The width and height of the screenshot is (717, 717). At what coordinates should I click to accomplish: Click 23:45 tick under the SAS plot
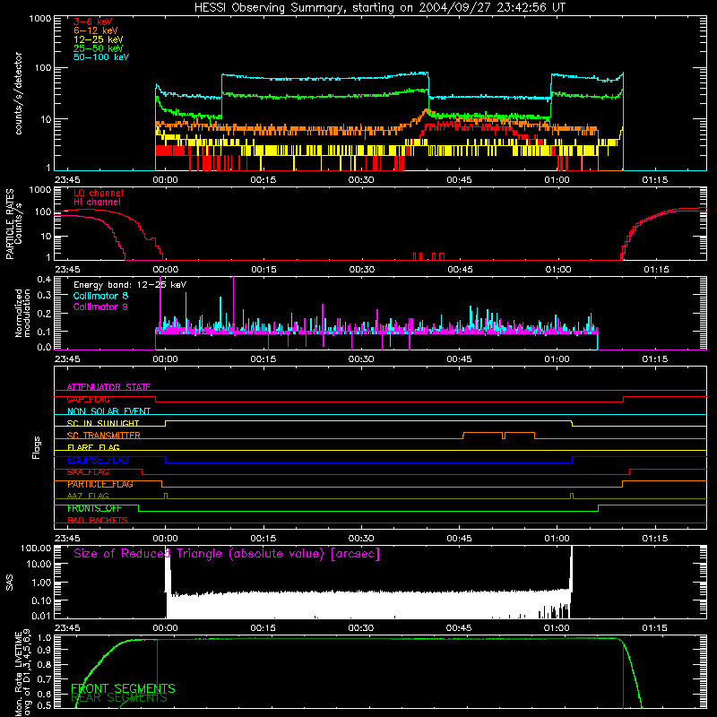(x=67, y=628)
